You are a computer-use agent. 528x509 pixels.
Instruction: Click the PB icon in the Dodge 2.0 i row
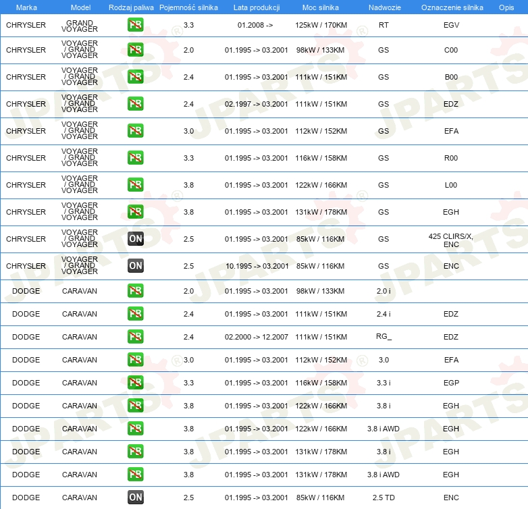pos(135,291)
